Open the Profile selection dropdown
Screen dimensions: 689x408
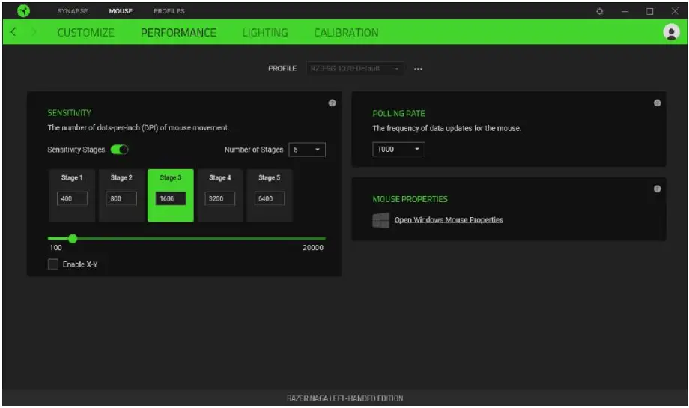click(356, 69)
